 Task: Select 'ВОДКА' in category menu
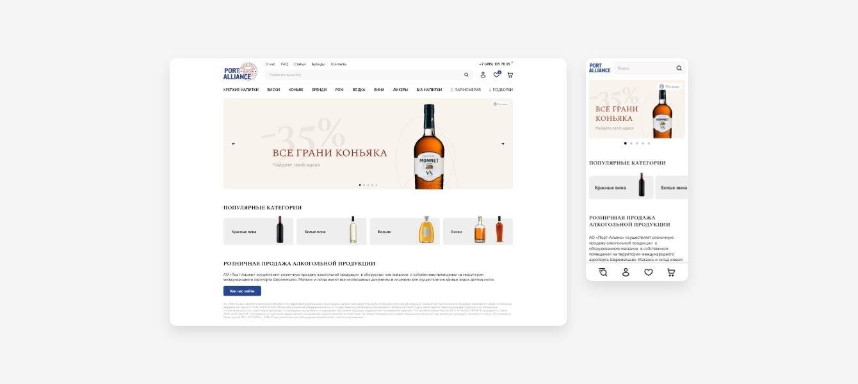[359, 90]
